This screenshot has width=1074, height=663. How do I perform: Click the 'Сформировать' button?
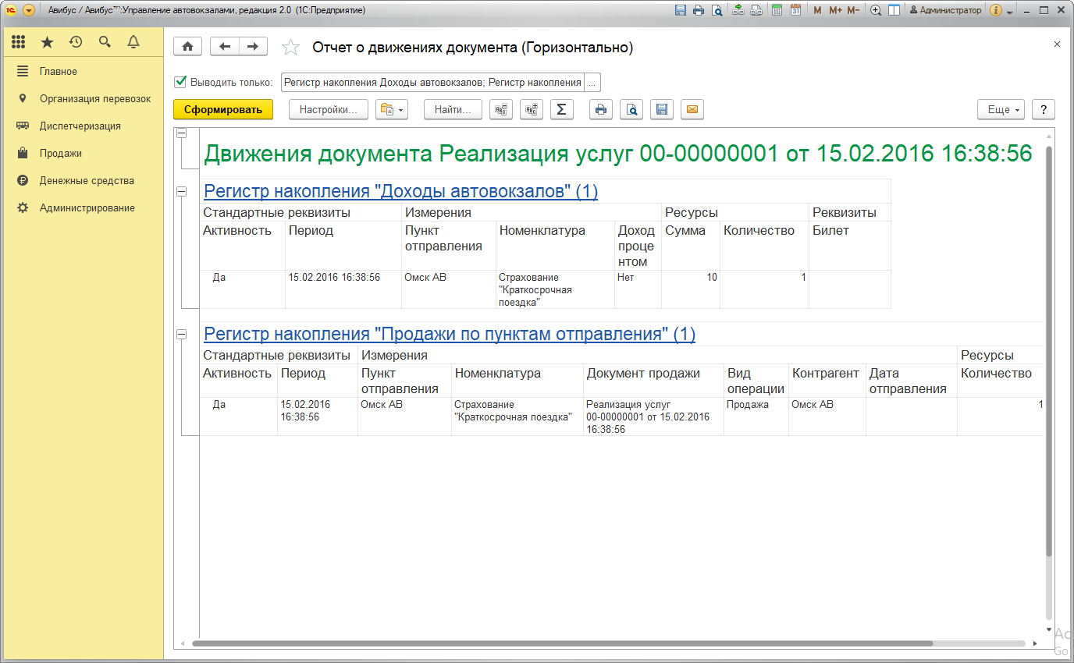pos(223,110)
